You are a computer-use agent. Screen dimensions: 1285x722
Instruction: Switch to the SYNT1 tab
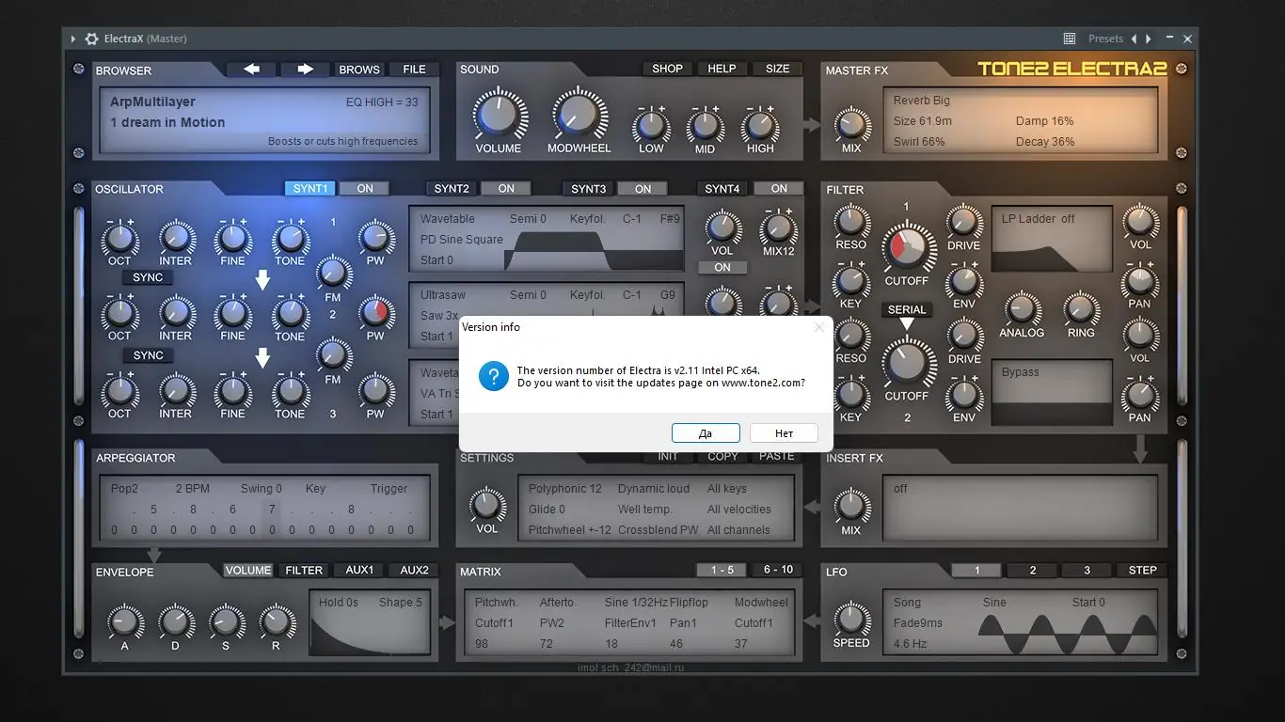coord(310,189)
